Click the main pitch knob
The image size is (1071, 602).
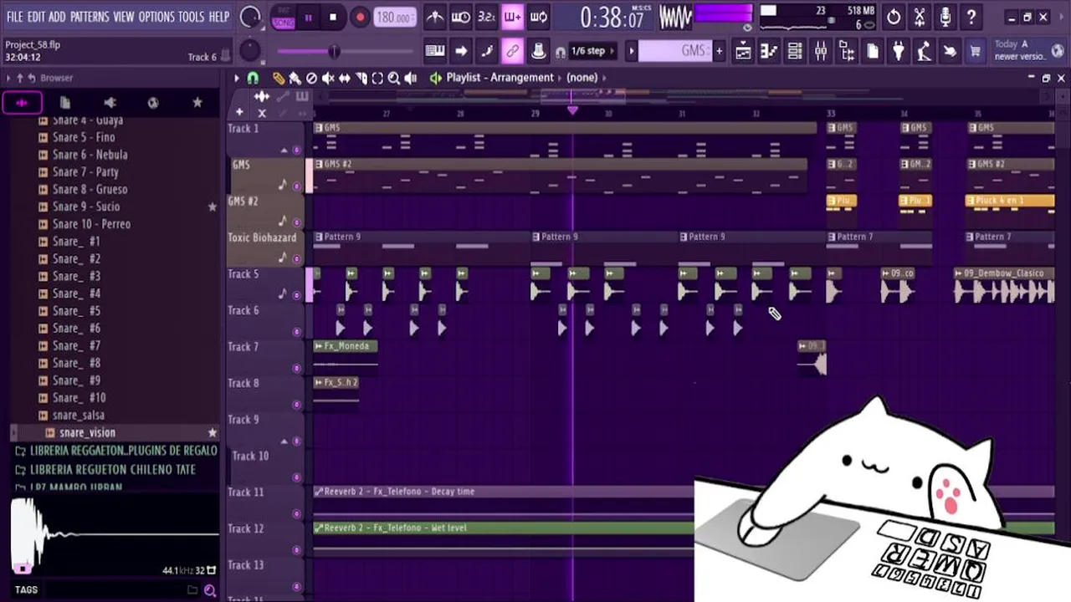(x=249, y=52)
